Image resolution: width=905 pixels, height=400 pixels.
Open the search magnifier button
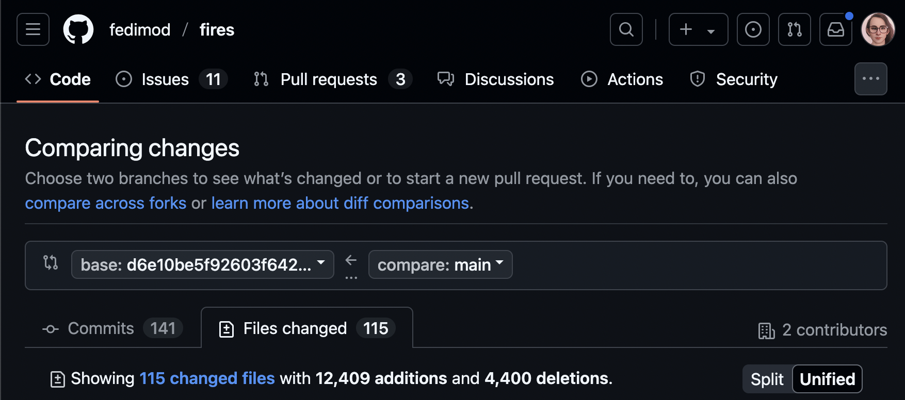pos(626,29)
